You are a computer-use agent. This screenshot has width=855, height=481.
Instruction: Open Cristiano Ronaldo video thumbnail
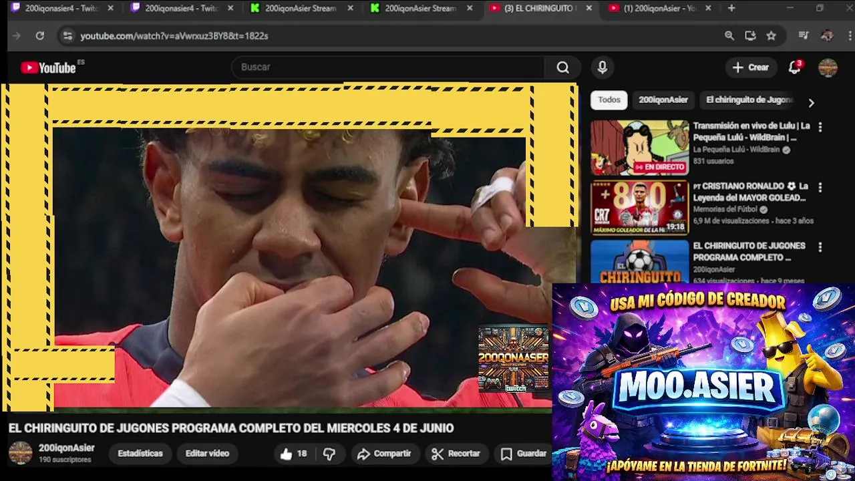pos(639,208)
